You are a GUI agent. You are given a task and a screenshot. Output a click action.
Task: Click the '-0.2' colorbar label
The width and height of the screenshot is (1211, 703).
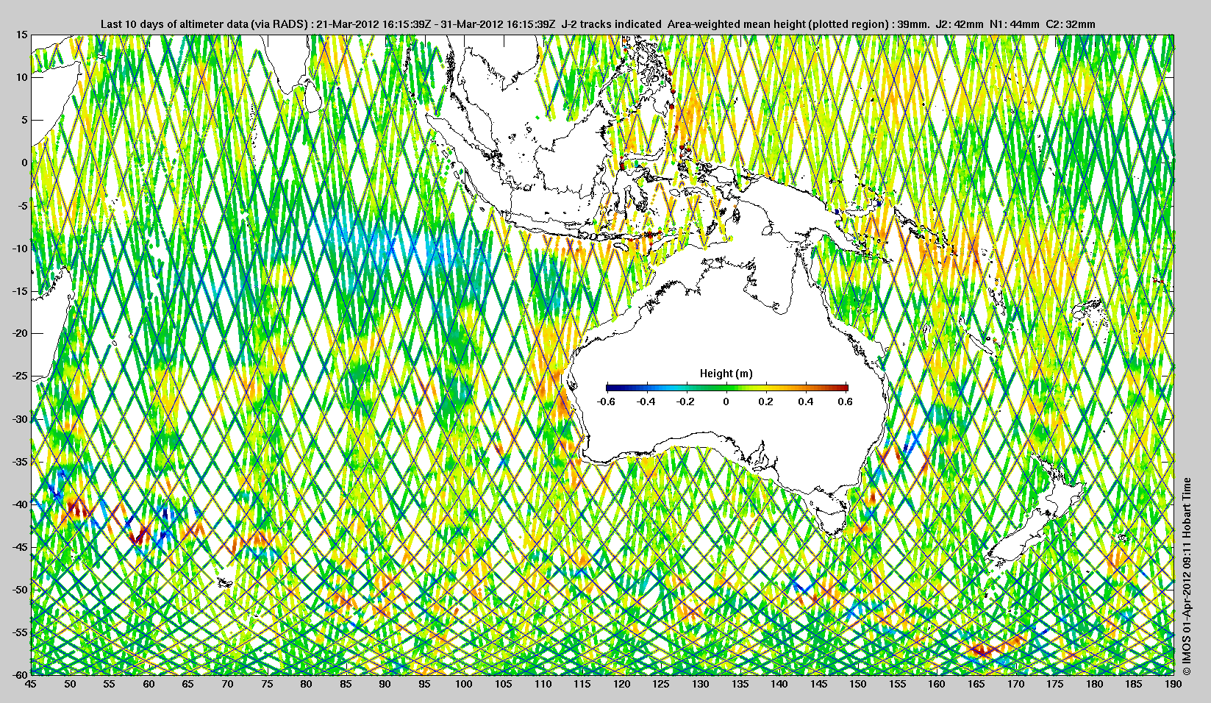(686, 402)
